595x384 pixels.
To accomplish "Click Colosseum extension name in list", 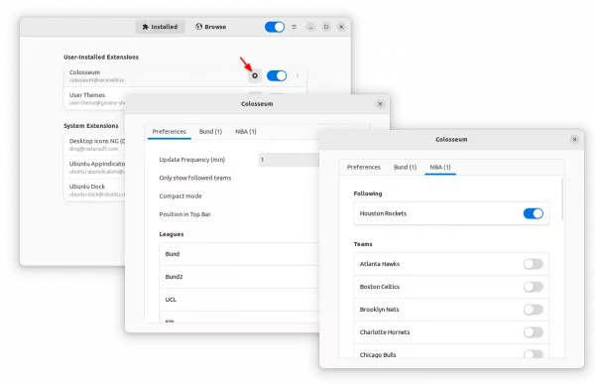I will tap(84, 72).
